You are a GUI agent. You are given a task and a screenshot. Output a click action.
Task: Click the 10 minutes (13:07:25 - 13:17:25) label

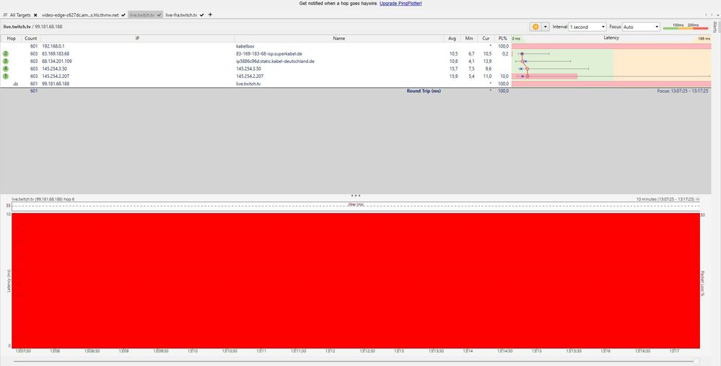pos(665,199)
